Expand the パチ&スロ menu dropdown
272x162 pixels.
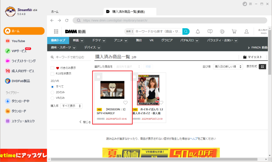tap(197, 41)
